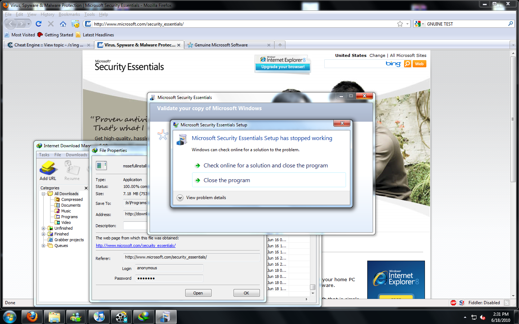The width and height of the screenshot is (519, 324).
Task: Click the OK button in File Properties
Action: (246, 293)
